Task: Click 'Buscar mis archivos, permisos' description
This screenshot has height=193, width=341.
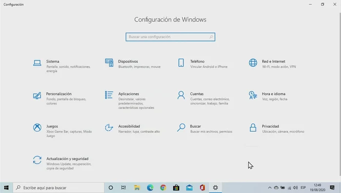Action: (x=211, y=131)
